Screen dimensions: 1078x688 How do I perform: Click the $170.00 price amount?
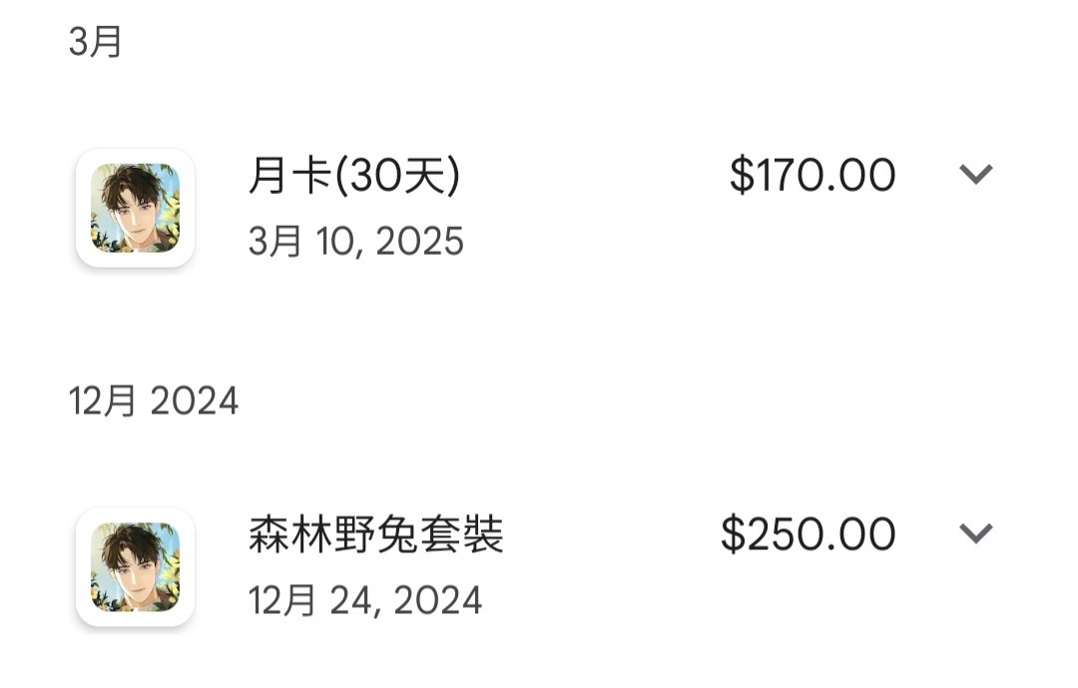[x=811, y=175]
